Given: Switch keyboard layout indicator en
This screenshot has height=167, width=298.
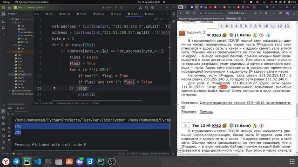Looking at the screenshot, I should pos(264,2).
